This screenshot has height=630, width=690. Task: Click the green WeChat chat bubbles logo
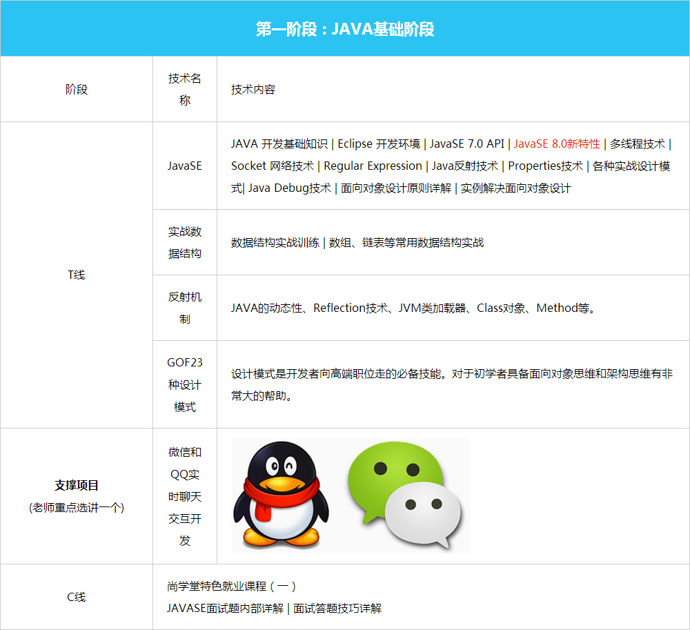pos(405,496)
